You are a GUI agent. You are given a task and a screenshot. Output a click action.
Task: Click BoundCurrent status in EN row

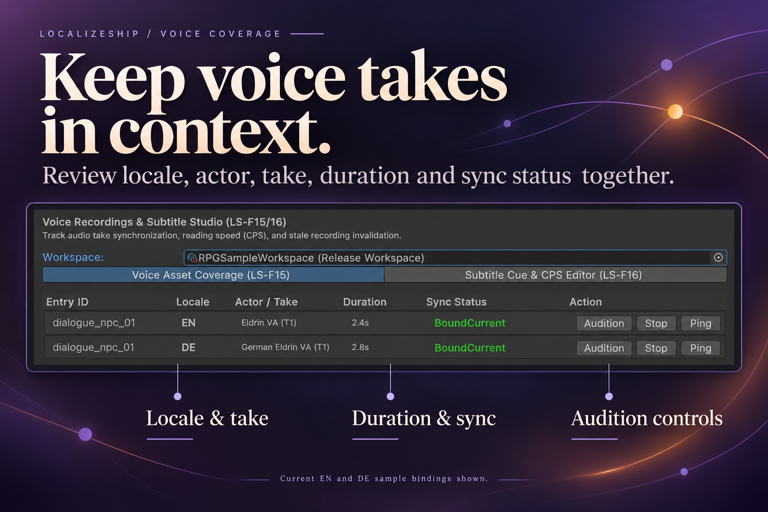470,323
